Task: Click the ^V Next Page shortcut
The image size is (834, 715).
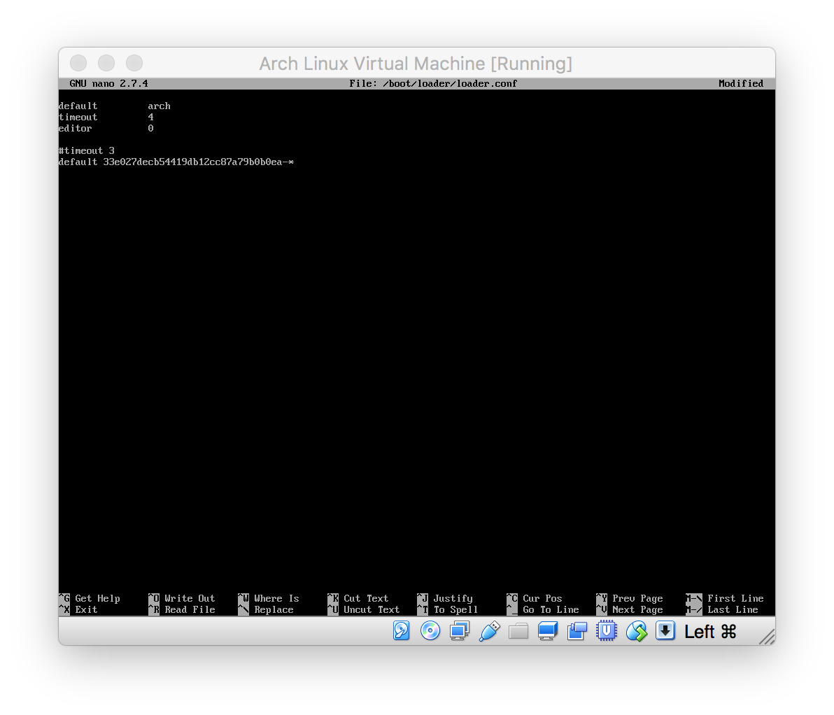Action: pyautogui.click(x=629, y=609)
